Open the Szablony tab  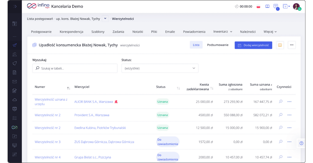[98, 32]
